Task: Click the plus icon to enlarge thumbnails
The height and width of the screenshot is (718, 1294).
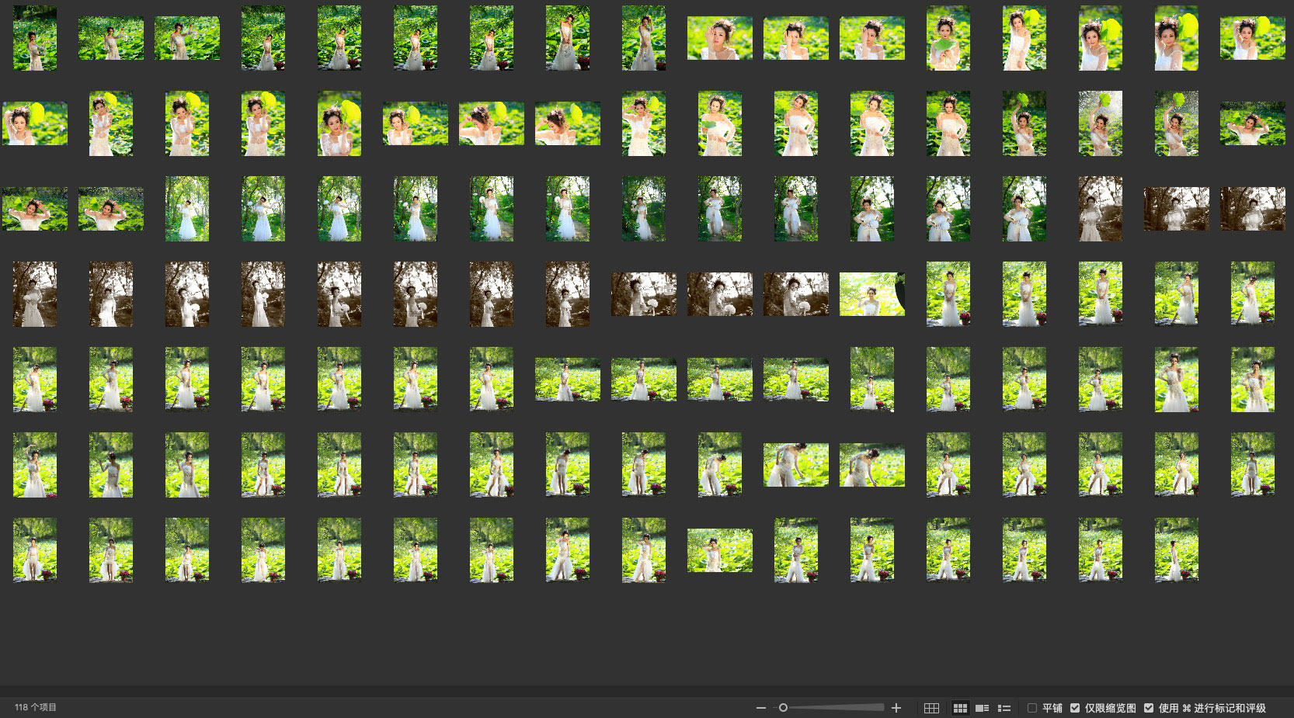Action: (x=896, y=708)
